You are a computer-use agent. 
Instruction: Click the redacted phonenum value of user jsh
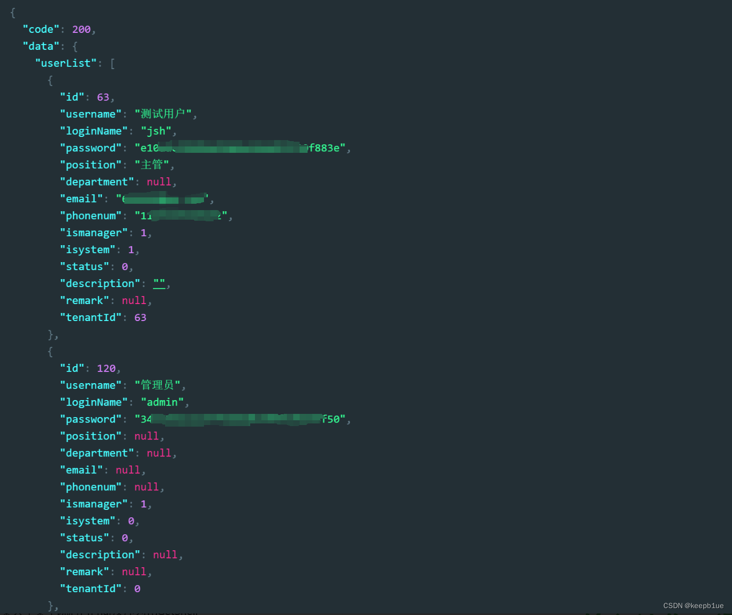coord(181,216)
